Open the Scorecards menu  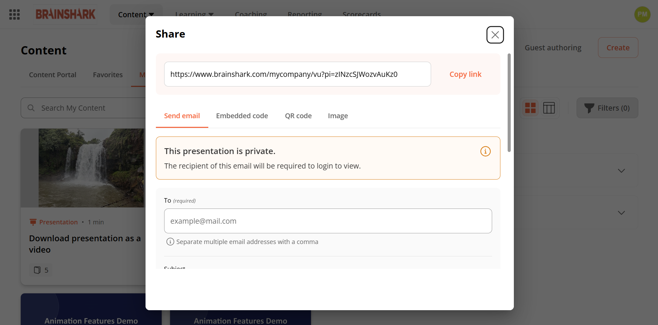[x=362, y=14]
